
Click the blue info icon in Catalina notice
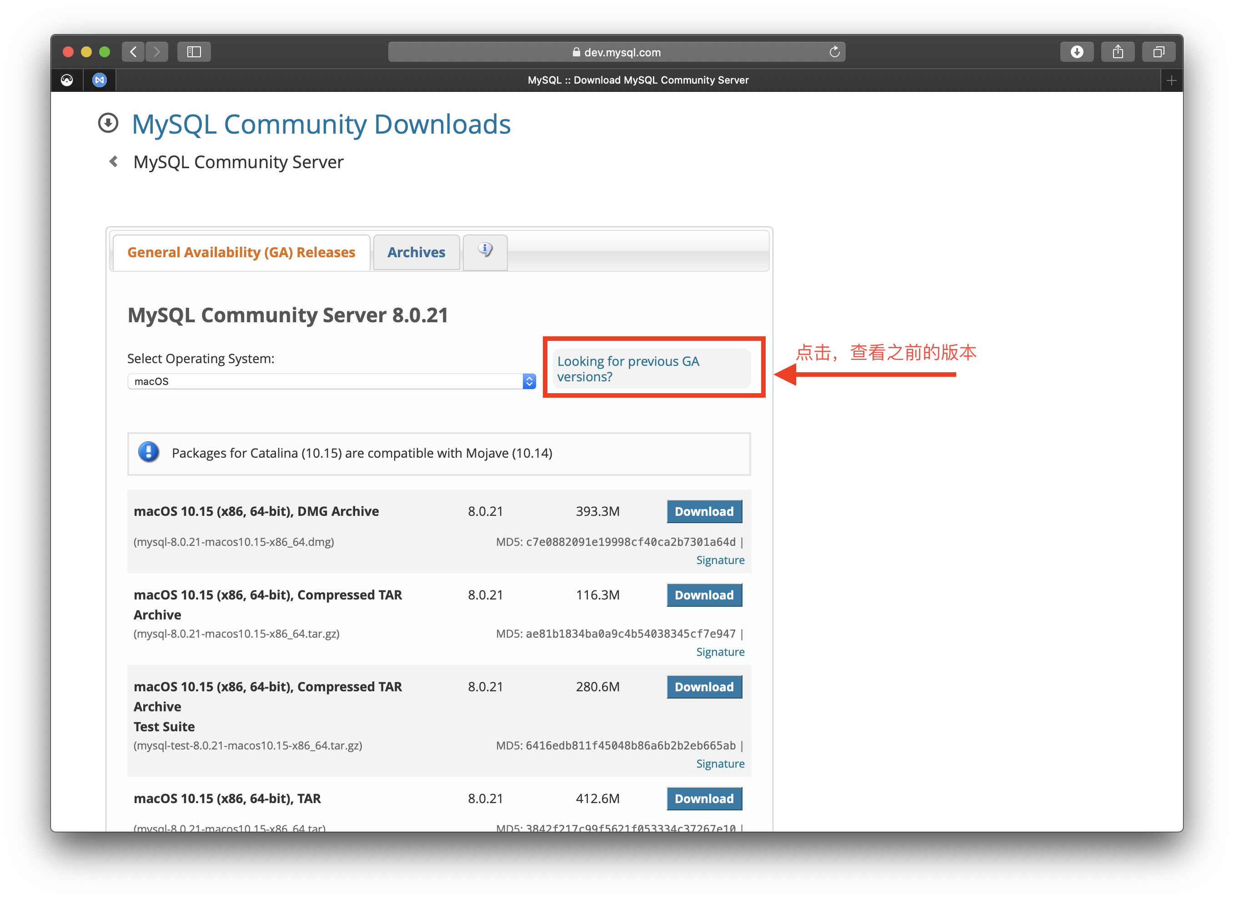(x=148, y=452)
